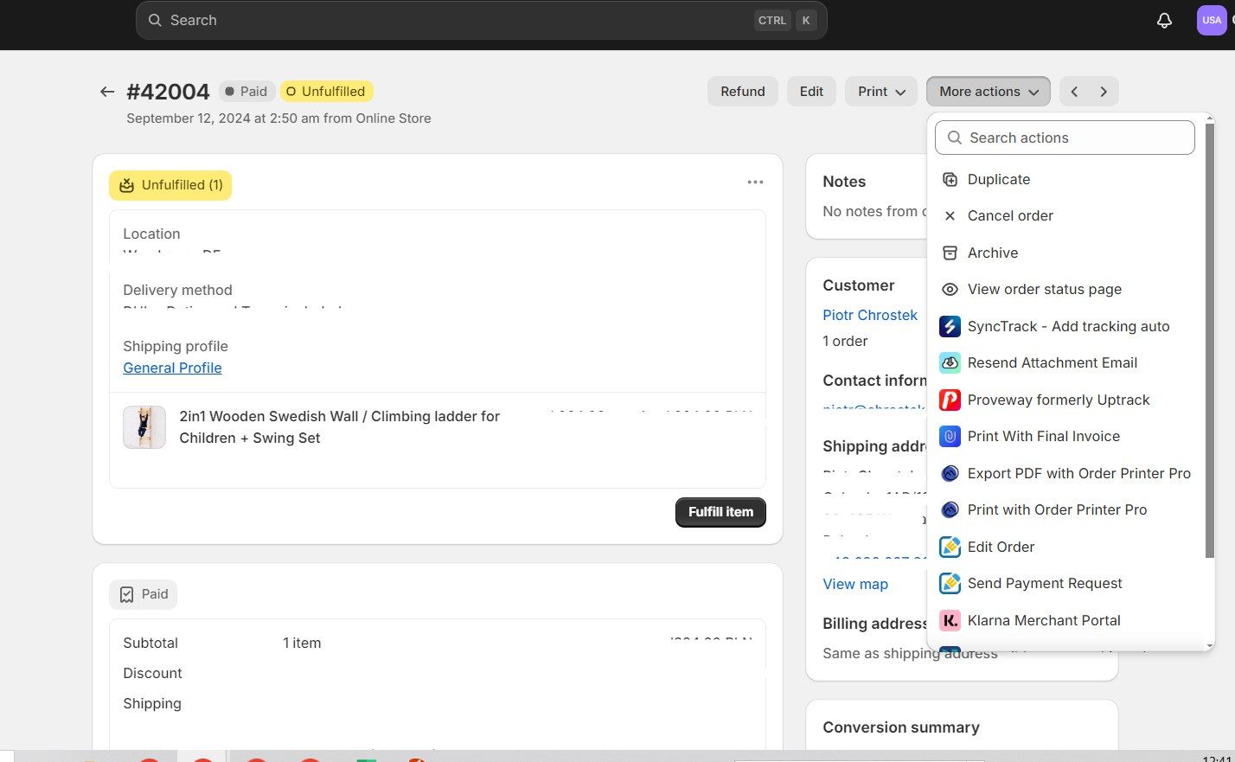Go to the previous order

[x=1074, y=92]
